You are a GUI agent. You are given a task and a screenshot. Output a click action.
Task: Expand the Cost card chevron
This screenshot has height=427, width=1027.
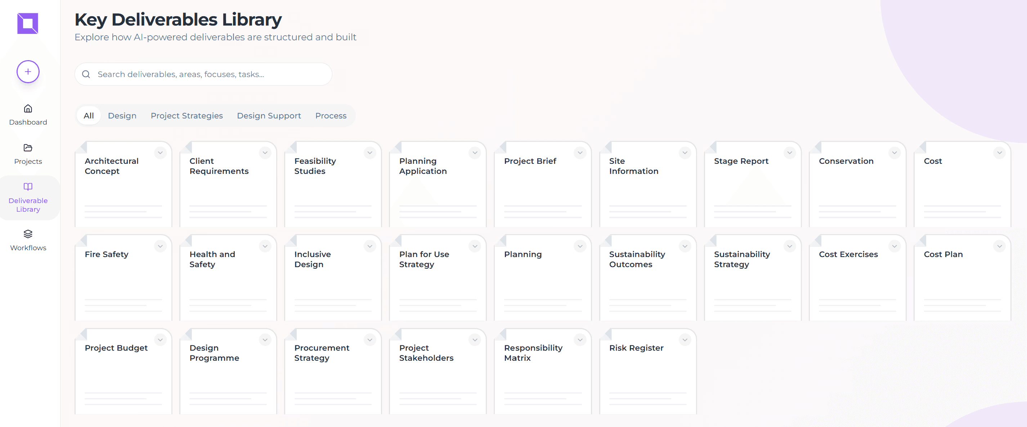pos(1000,153)
